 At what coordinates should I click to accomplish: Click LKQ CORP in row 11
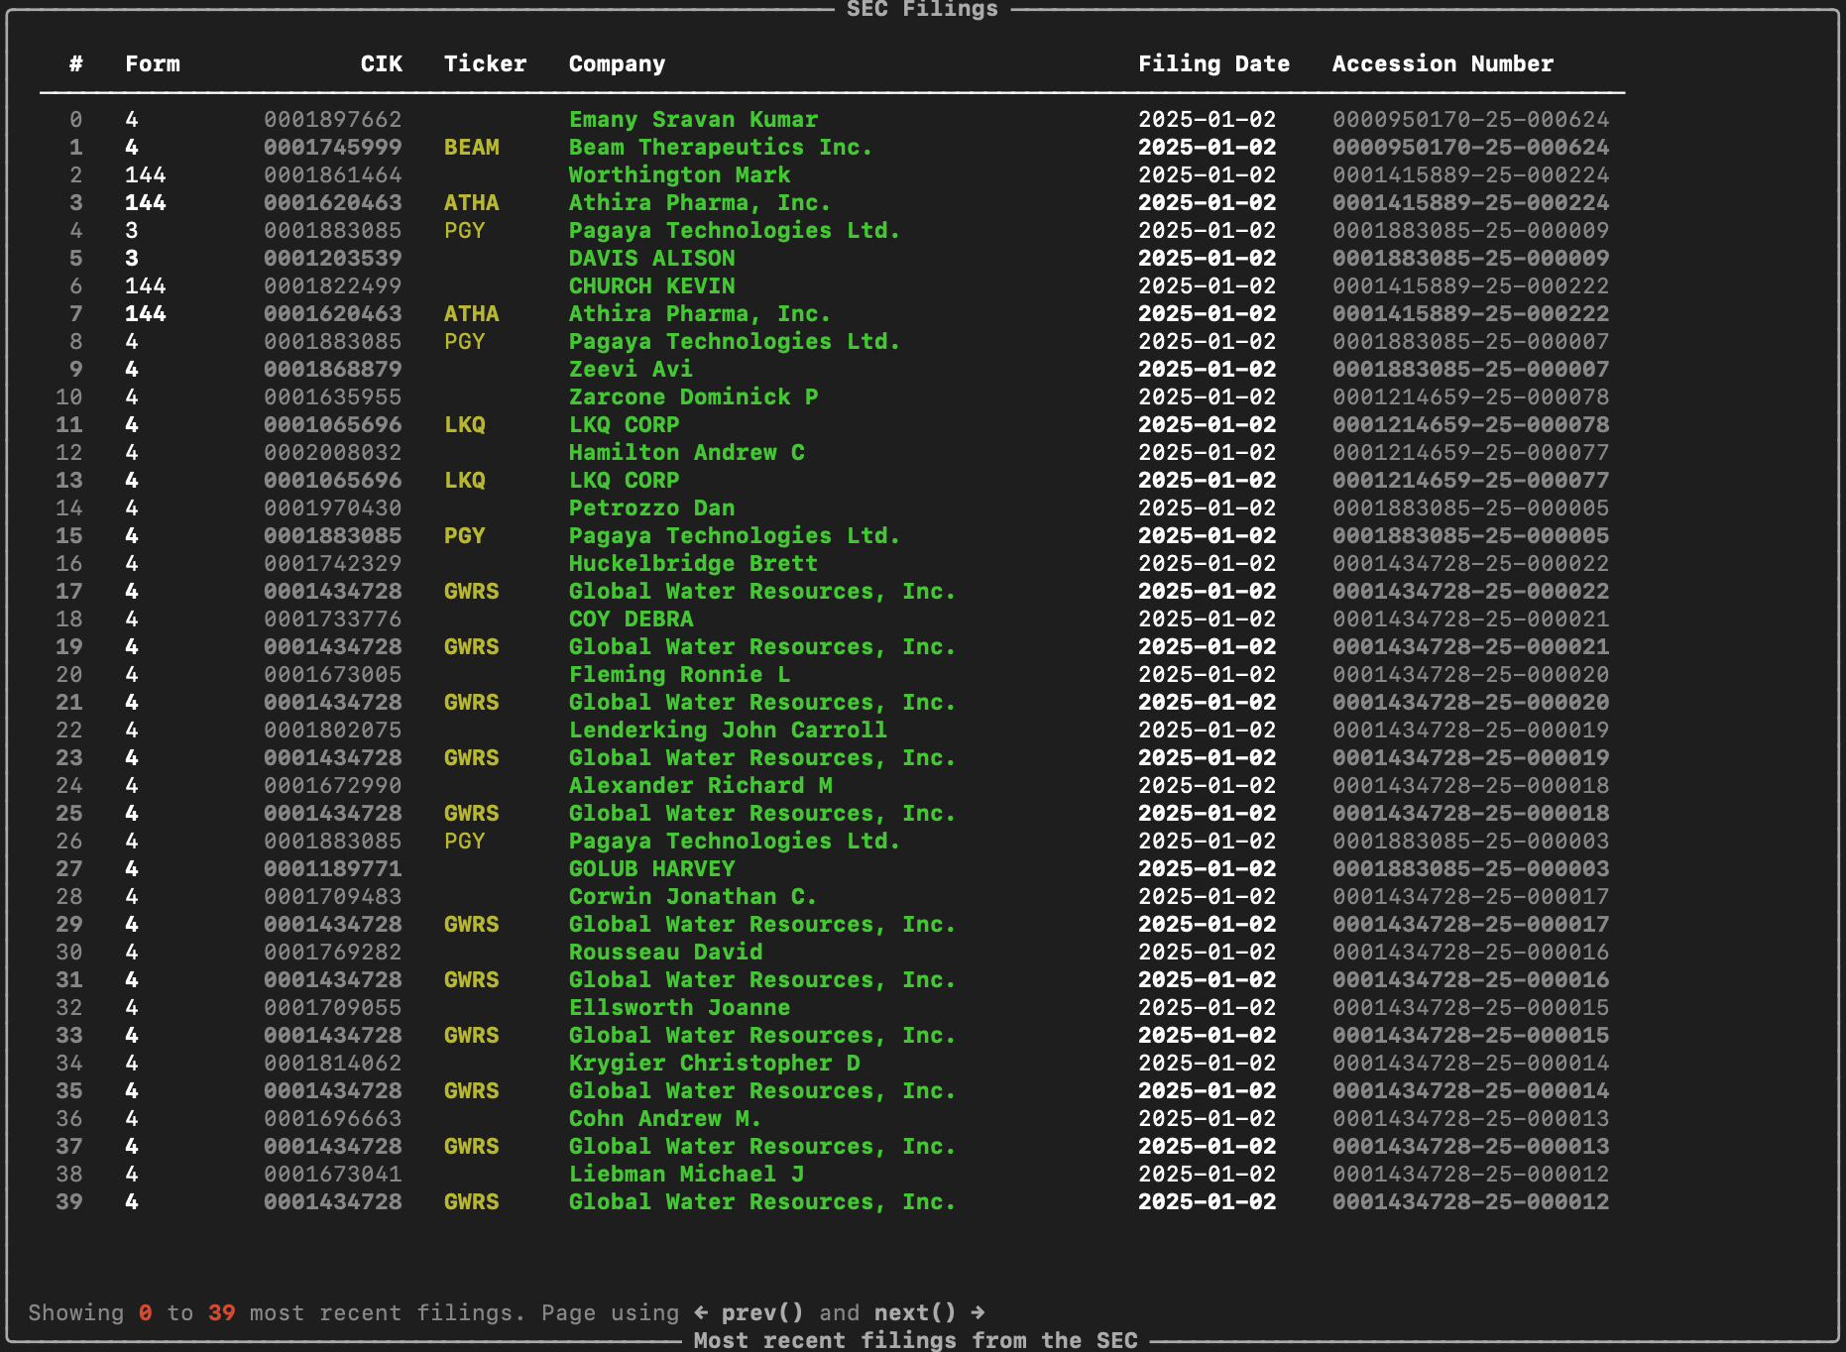click(x=624, y=424)
